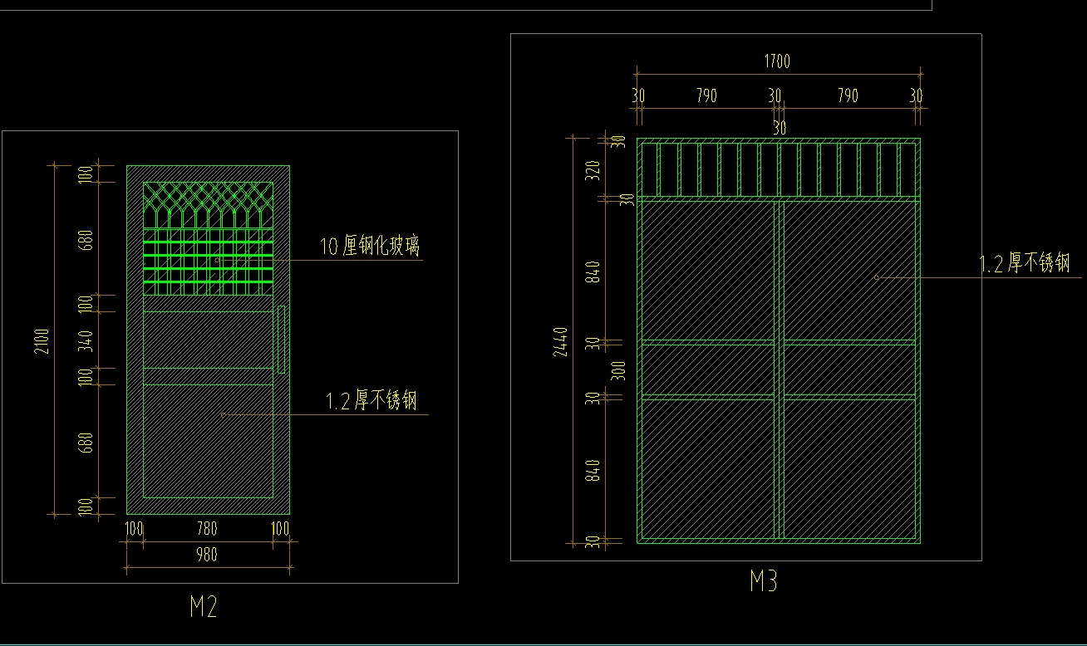Select the 320 dimension on M3
Viewport: 1087px width, 646px height.
click(593, 171)
